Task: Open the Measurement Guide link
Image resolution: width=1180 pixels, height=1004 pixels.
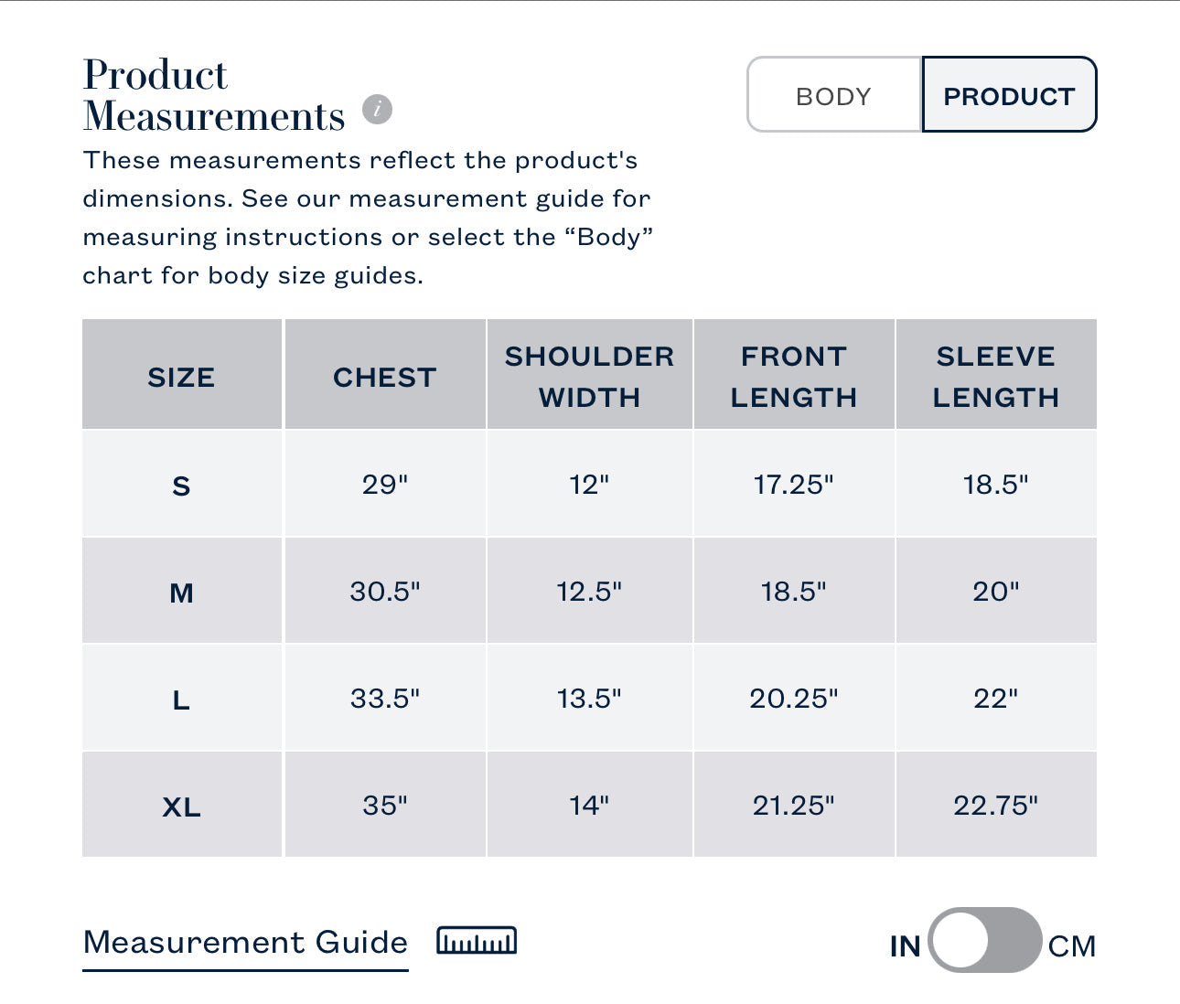Action: [x=245, y=943]
